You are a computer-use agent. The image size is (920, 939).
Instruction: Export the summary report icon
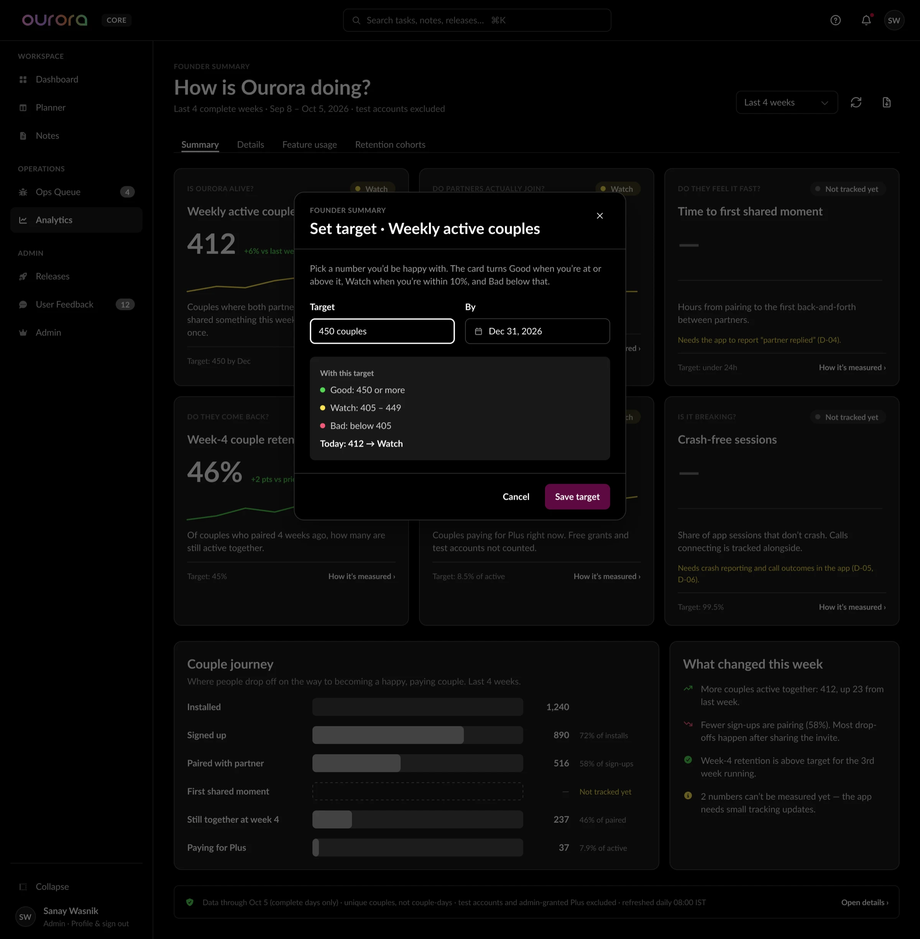886,102
